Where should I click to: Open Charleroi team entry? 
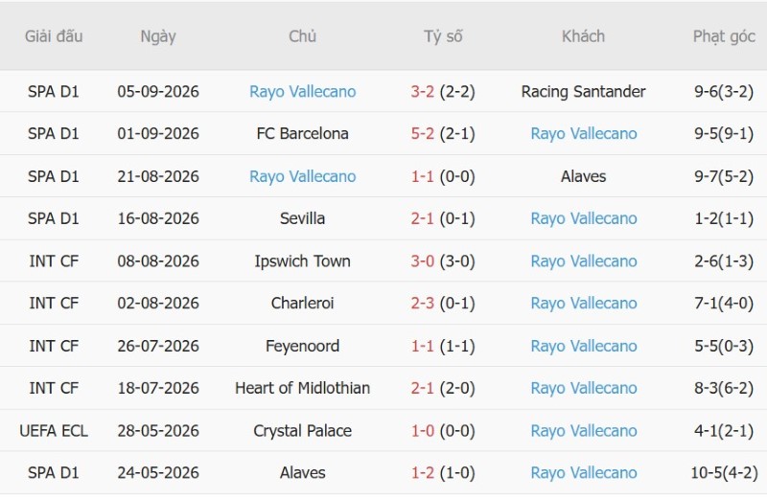click(x=302, y=303)
